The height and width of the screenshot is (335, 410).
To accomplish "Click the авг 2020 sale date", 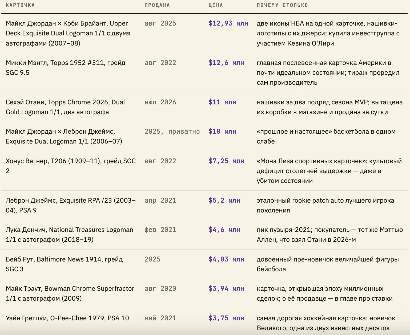I will pos(160,289).
